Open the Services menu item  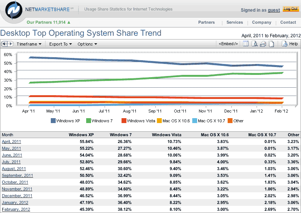[x=234, y=22]
